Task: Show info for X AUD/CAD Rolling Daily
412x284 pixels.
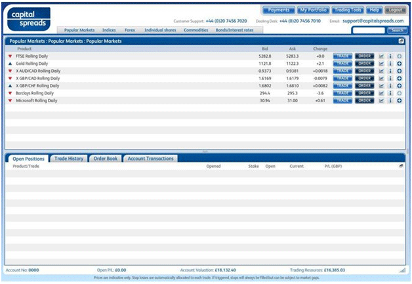Action: (x=390, y=71)
